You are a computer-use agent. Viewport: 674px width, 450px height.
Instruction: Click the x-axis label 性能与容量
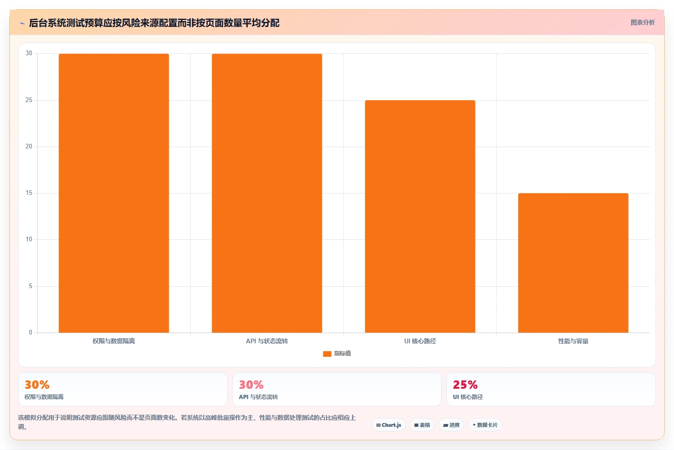point(573,341)
